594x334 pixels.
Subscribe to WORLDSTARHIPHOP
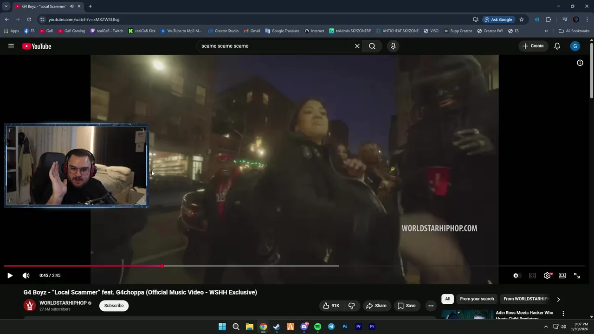tap(114, 306)
